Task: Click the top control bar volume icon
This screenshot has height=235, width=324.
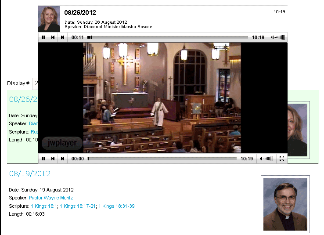Action: 278,37
